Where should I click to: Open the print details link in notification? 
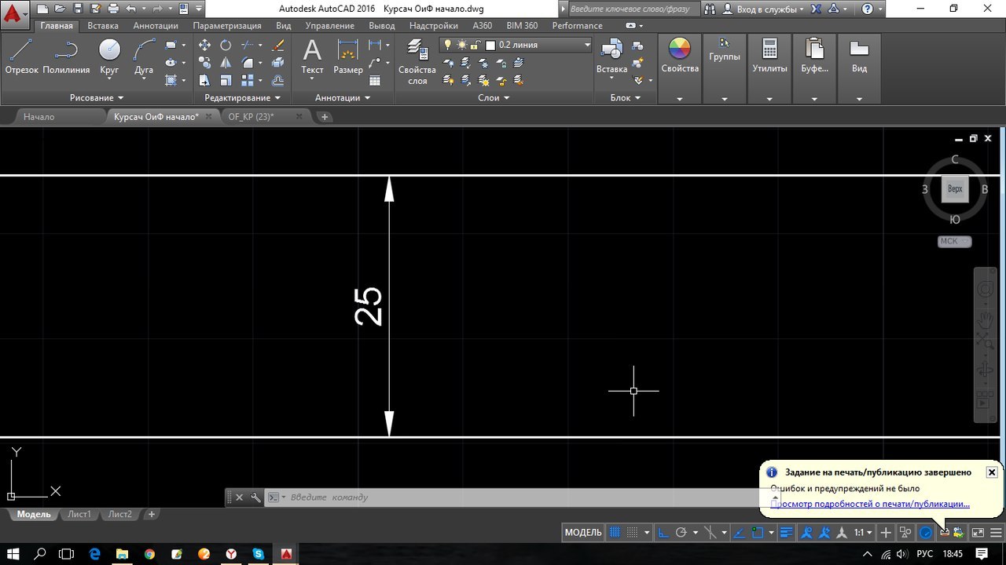(x=870, y=505)
